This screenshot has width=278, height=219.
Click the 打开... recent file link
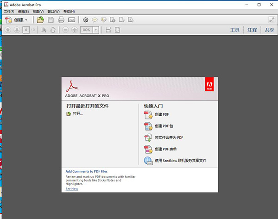pos(78,114)
